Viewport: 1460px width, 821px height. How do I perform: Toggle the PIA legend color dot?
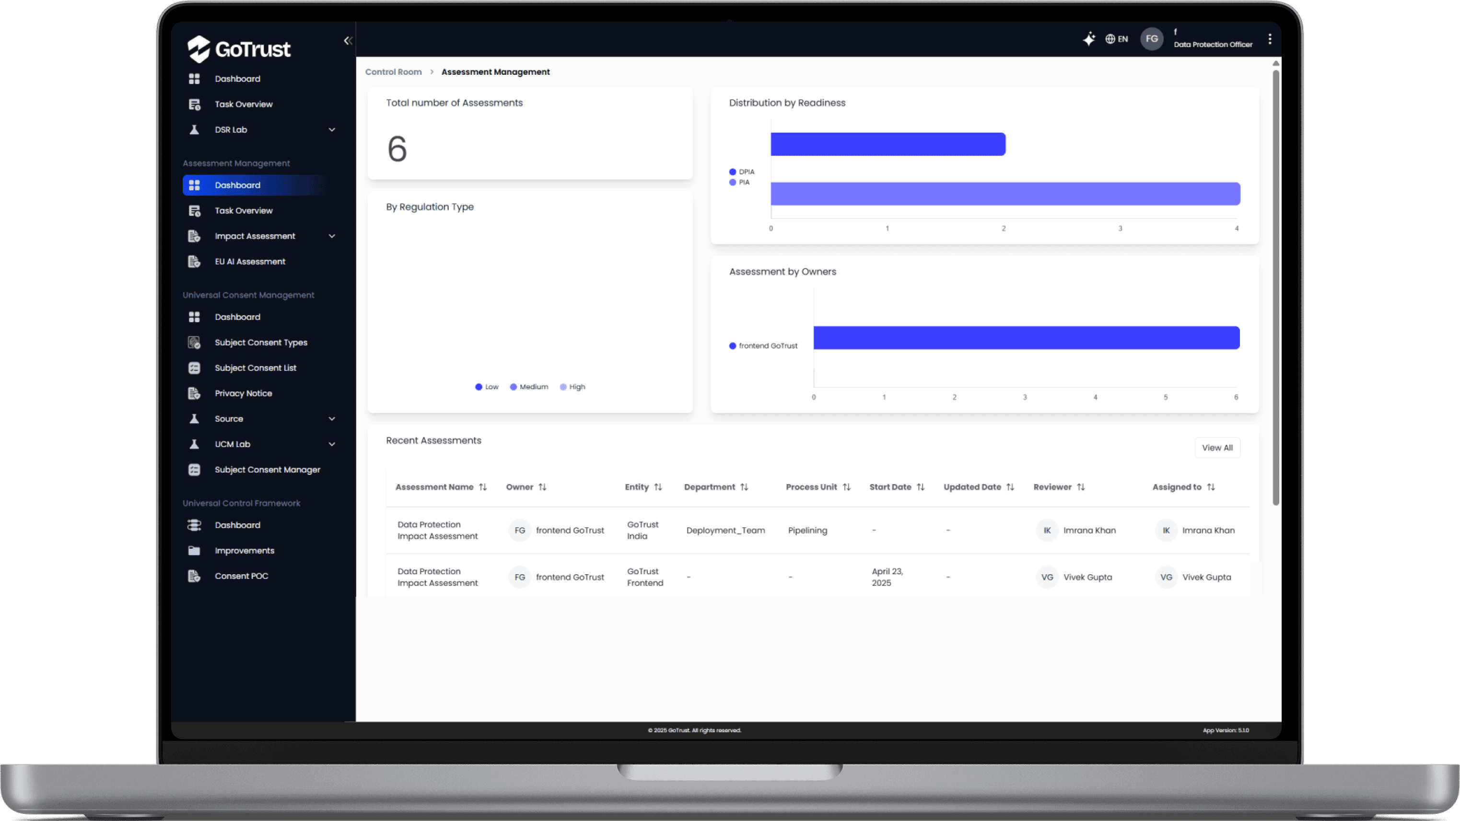pos(732,183)
